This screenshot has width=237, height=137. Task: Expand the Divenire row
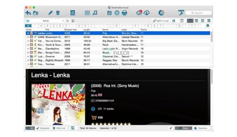tap(28, 56)
